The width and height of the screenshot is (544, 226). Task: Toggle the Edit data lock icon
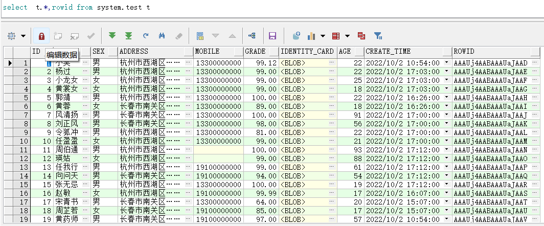coord(41,36)
